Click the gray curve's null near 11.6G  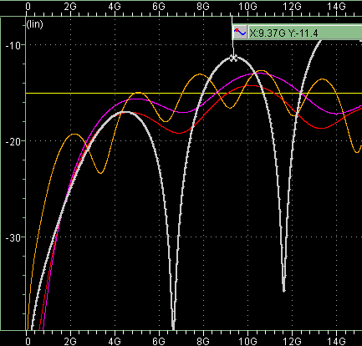(284, 290)
